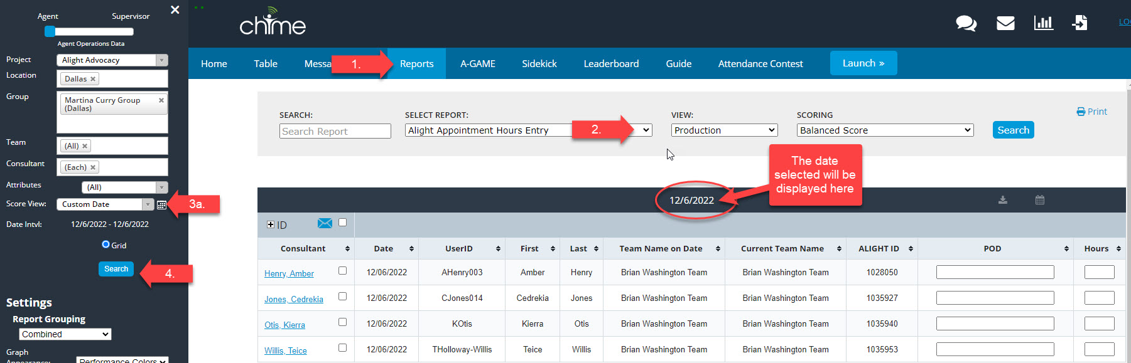Open calendar icon in the date bar
Screen dimensions: 1131x363
(x=1040, y=200)
